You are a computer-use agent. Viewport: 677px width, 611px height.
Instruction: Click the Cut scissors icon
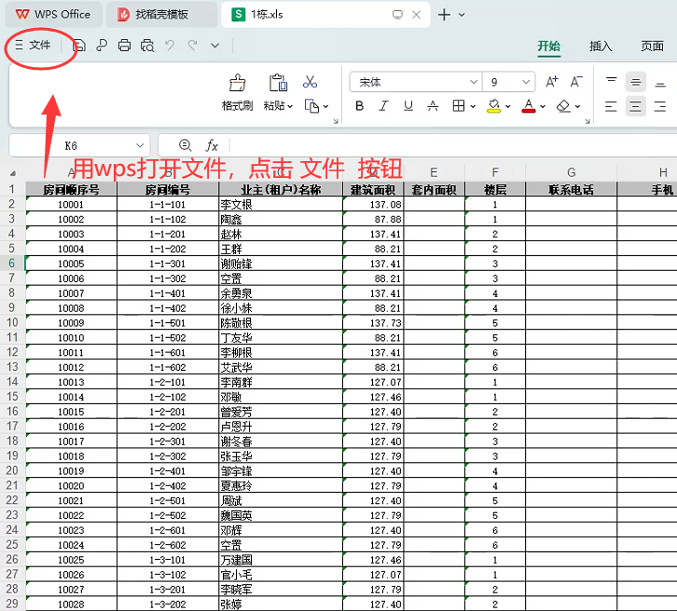click(311, 82)
